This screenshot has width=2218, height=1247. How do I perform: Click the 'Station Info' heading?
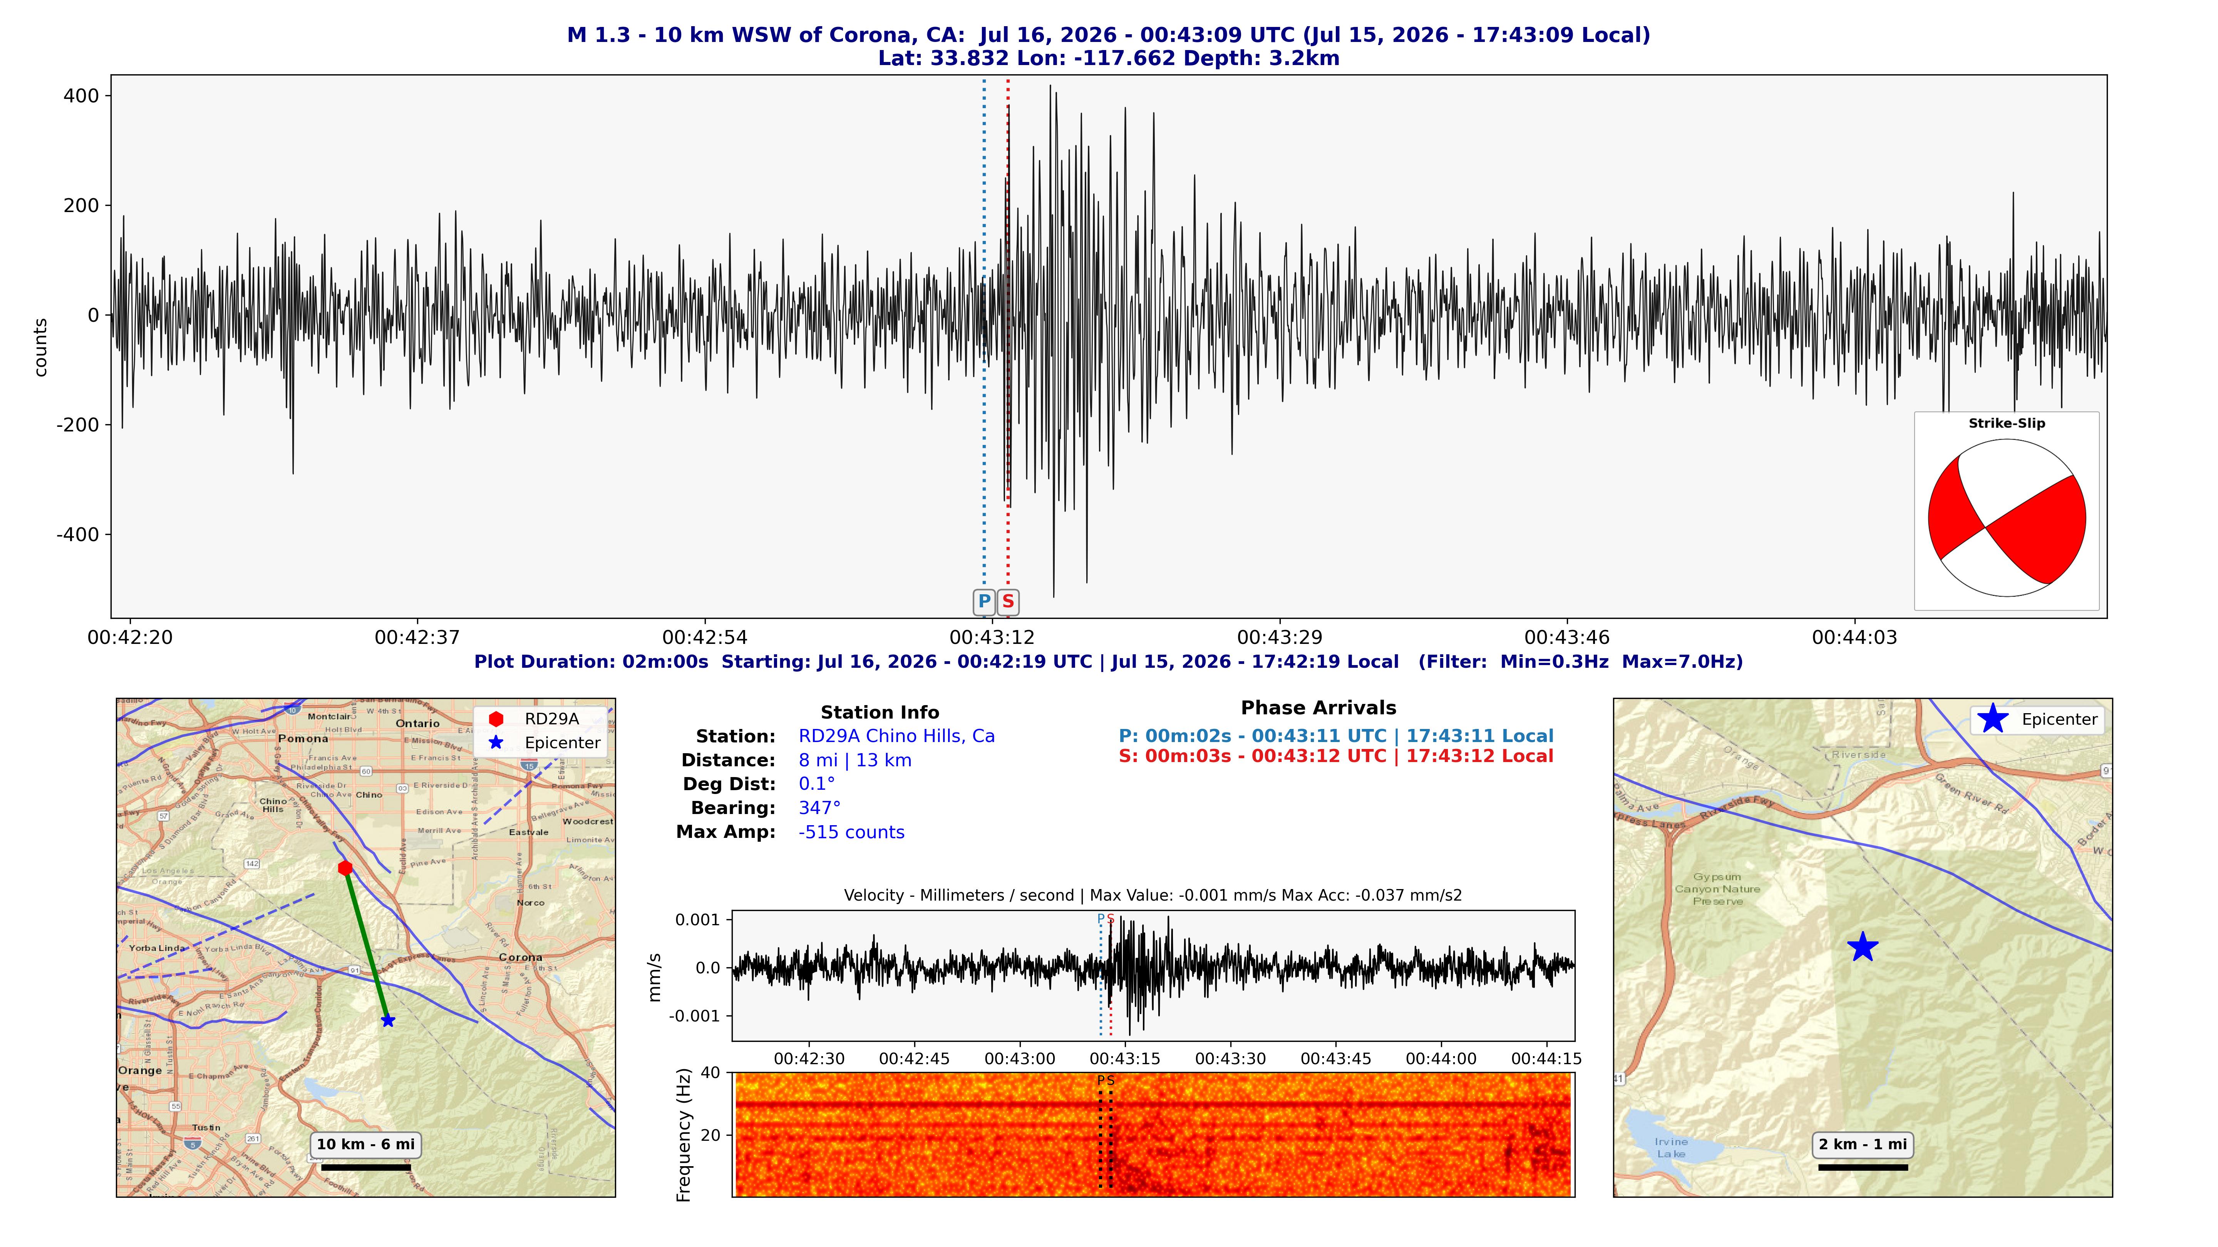tap(880, 712)
